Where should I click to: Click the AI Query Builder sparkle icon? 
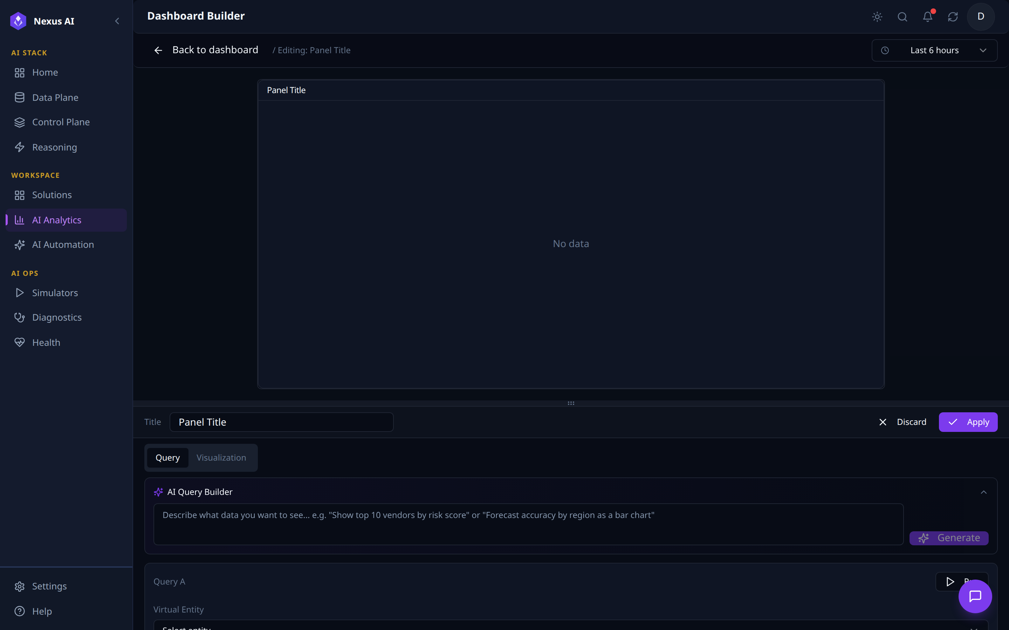pos(158,492)
